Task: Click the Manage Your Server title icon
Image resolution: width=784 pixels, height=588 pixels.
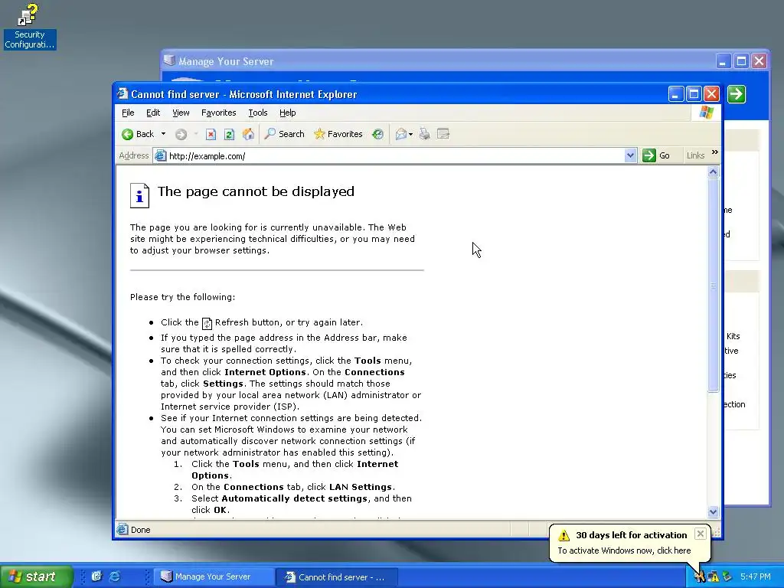Action: (x=170, y=60)
